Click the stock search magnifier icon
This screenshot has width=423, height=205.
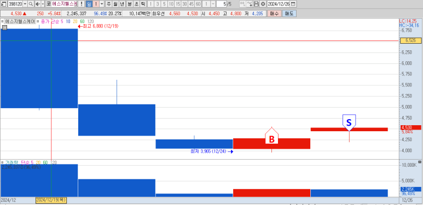[31, 4]
